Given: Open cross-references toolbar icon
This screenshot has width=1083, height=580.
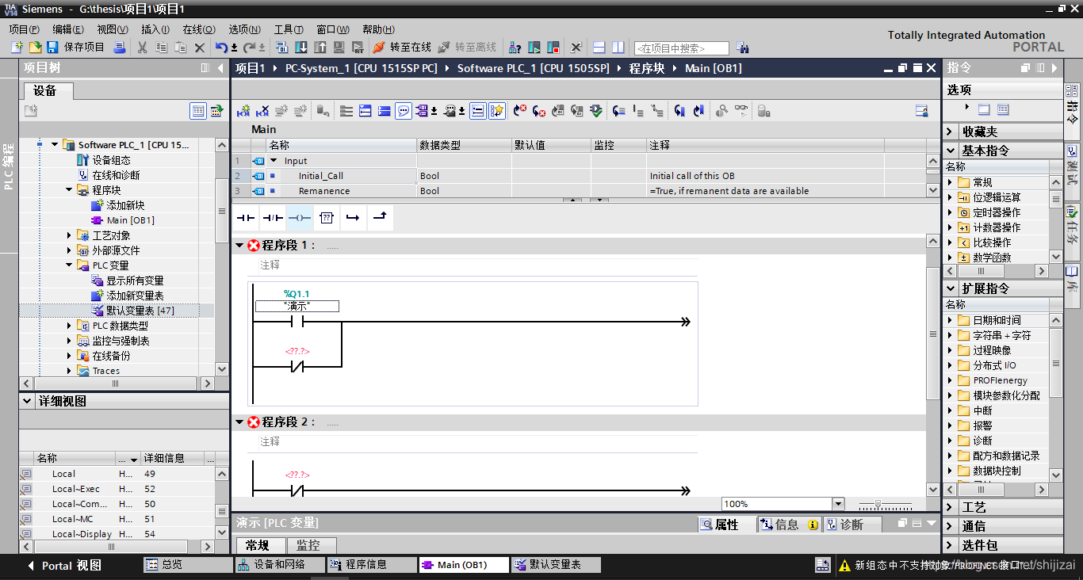Looking at the screenshot, I should (x=576, y=48).
